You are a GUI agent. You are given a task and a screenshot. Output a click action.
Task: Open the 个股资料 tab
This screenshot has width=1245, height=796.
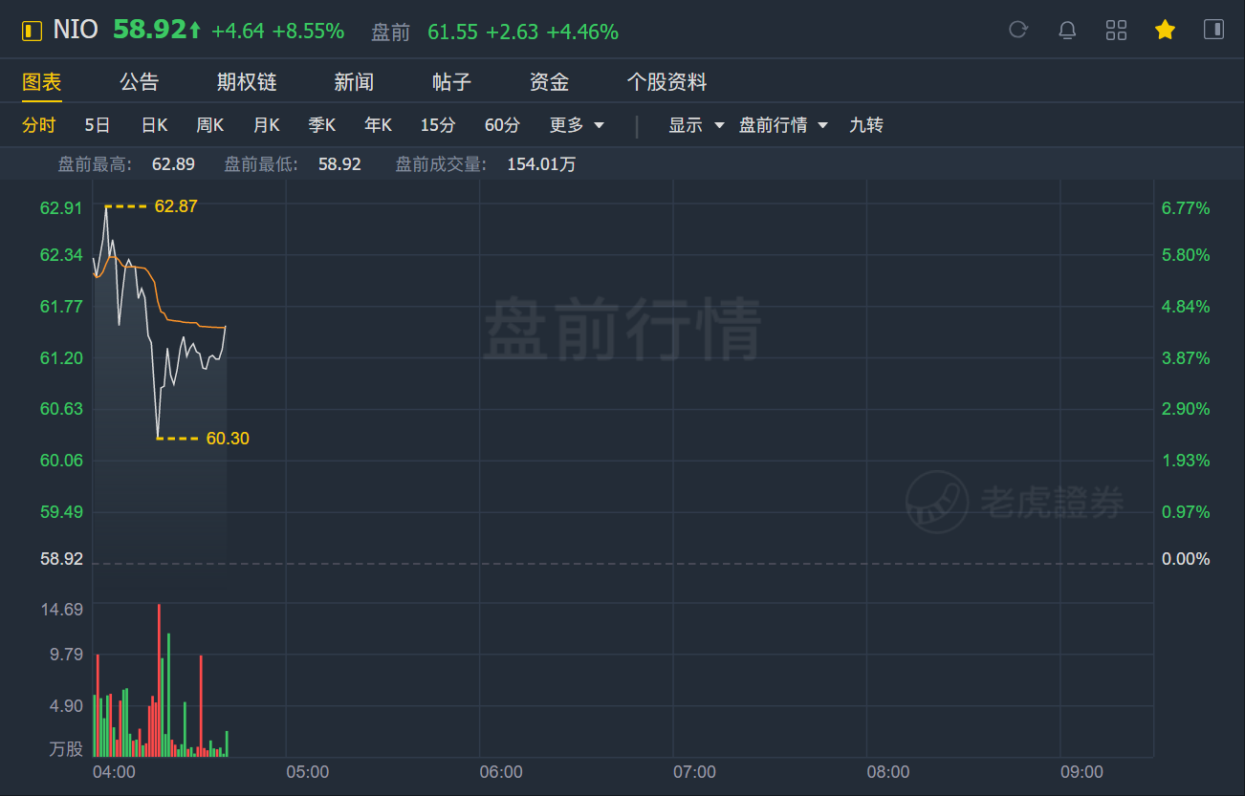coord(666,82)
